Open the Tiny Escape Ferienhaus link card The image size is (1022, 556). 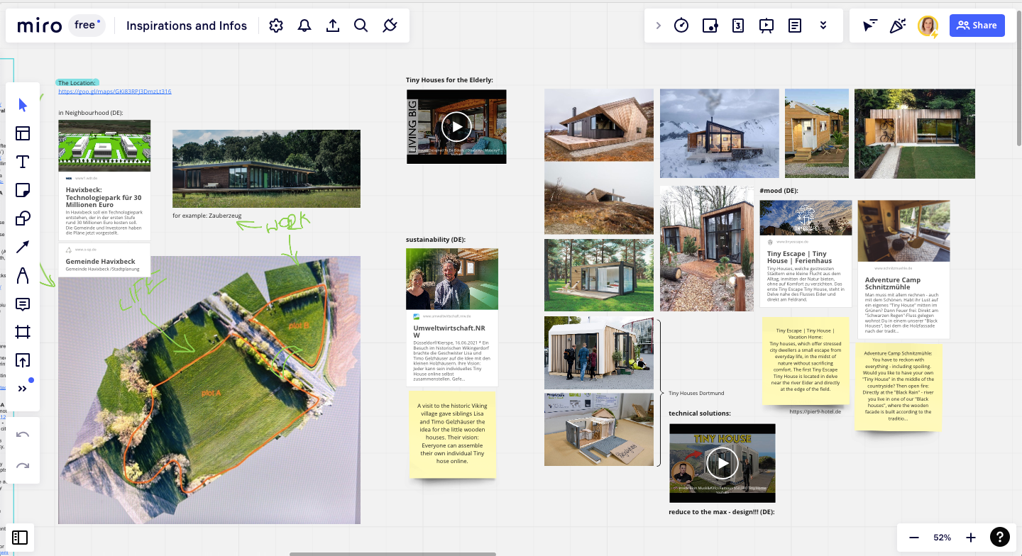coord(806,253)
